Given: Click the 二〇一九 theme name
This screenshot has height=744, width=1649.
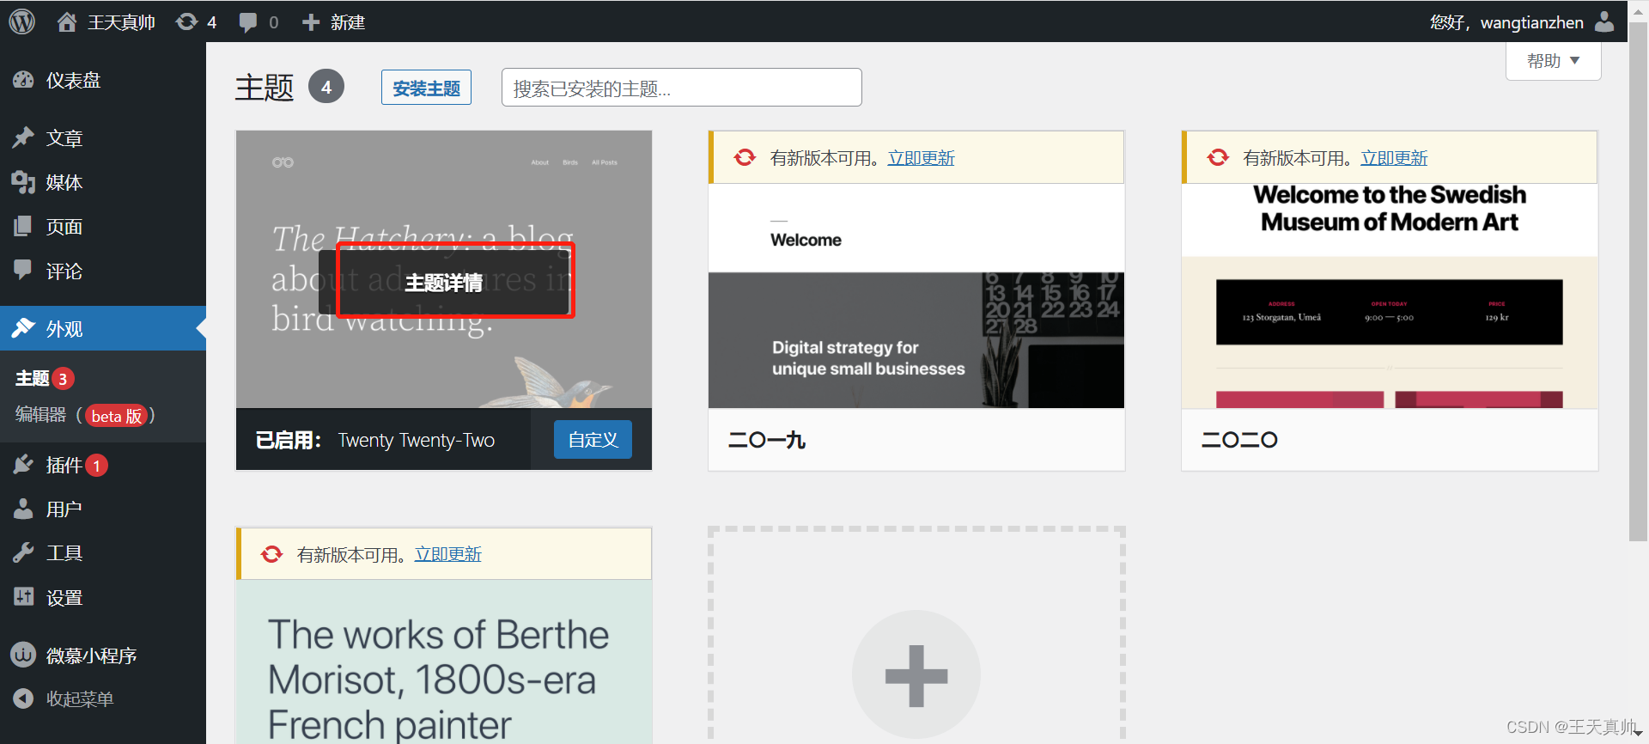Looking at the screenshot, I should pyautogui.click(x=767, y=440).
